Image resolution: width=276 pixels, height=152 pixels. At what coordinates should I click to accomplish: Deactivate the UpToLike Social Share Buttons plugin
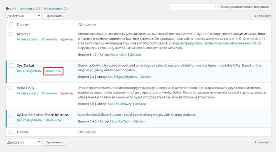pos(29,120)
